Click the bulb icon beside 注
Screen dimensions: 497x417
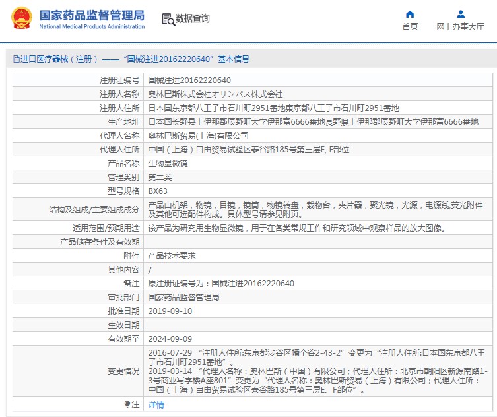pyautogui.click(x=127, y=404)
